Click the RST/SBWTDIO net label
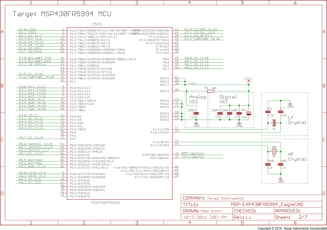This screenshot has width=327, height=230. click(x=193, y=154)
